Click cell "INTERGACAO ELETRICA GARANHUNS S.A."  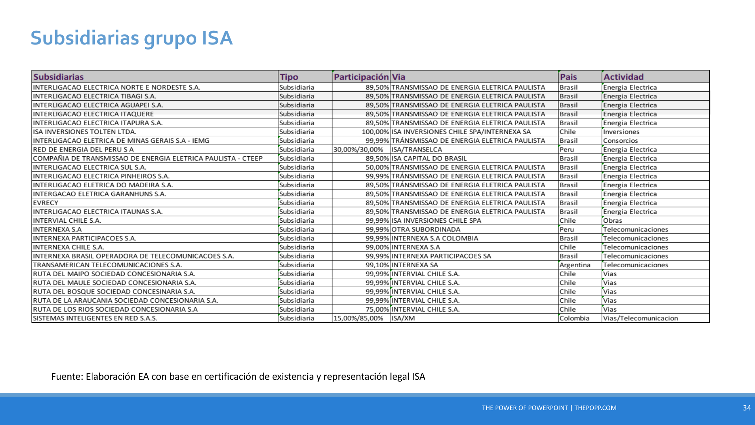155,194
